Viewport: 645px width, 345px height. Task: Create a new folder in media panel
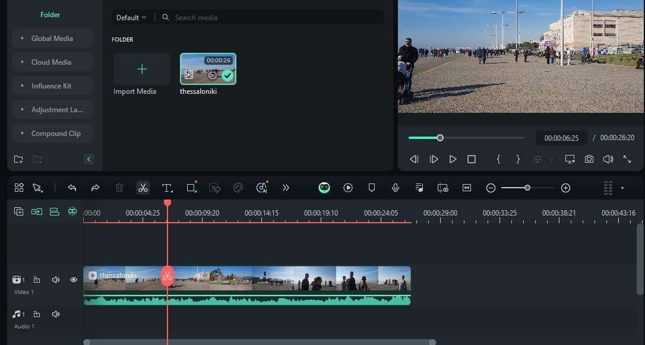tap(18, 159)
